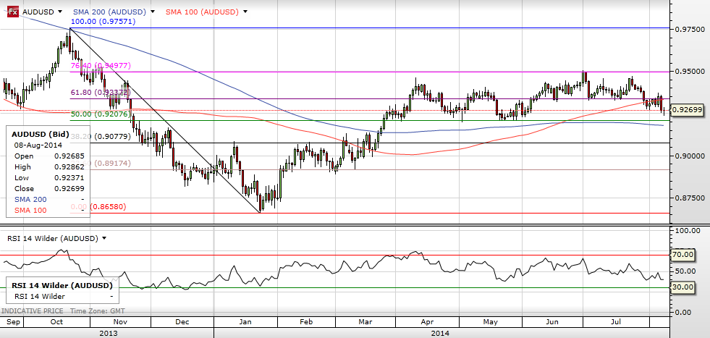Click the RSI 70.00 overbought level tag
710x338 pixels.
pyautogui.click(x=684, y=255)
